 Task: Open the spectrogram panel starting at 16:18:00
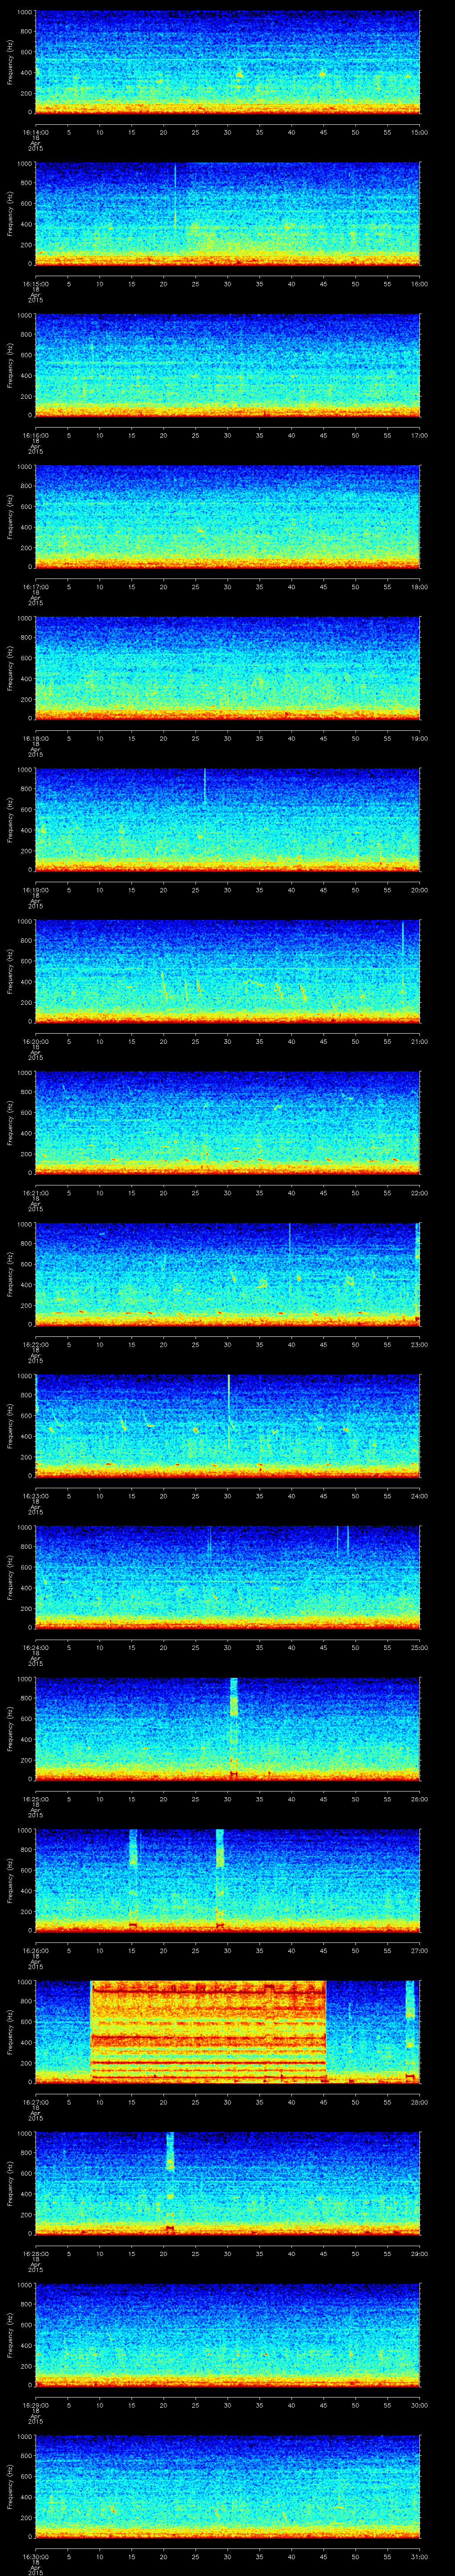(x=227, y=668)
